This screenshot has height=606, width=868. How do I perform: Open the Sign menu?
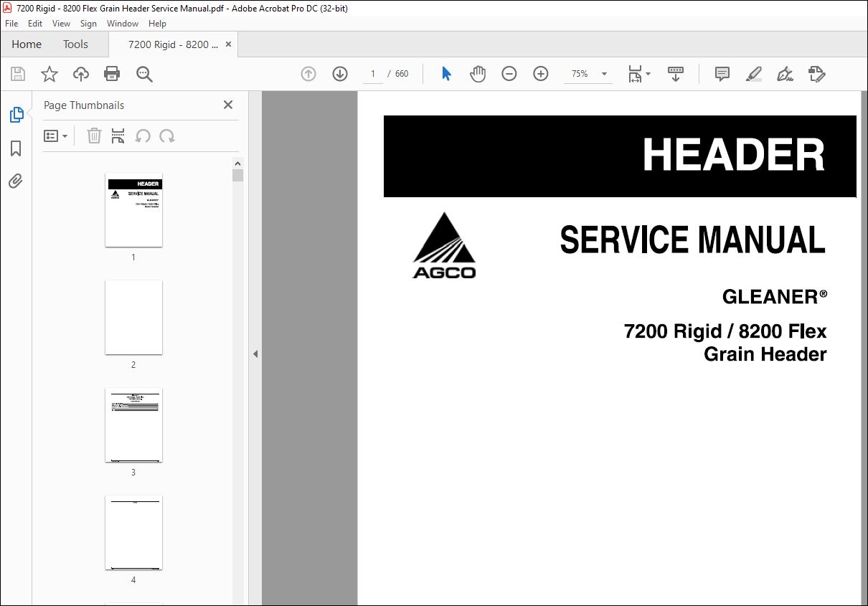[x=88, y=24]
